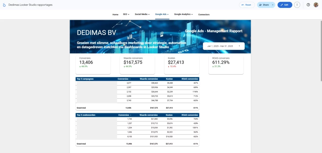Click the user profile avatar
The height and width of the screenshot is (153, 322).
[316, 5]
